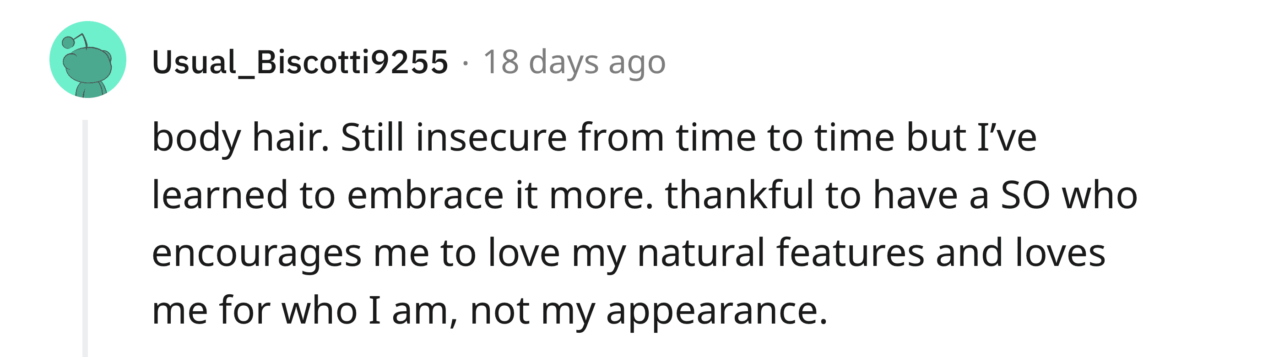Click the word 'embrace' in the comment

[425, 195]
